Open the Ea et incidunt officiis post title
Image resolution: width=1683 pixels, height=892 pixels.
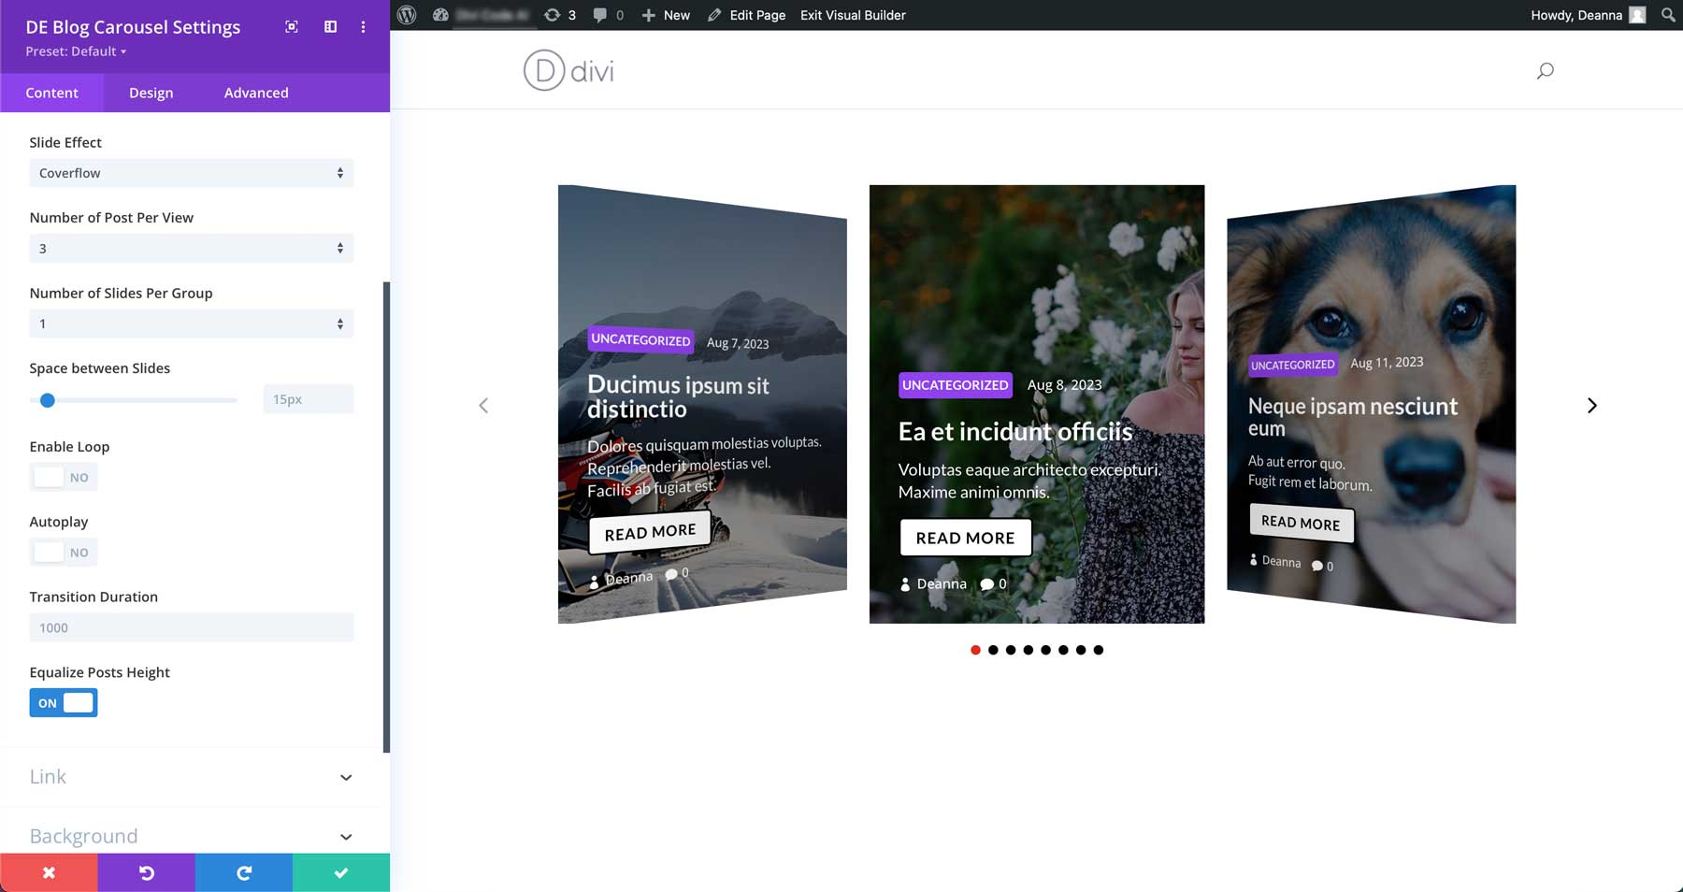1015,431
